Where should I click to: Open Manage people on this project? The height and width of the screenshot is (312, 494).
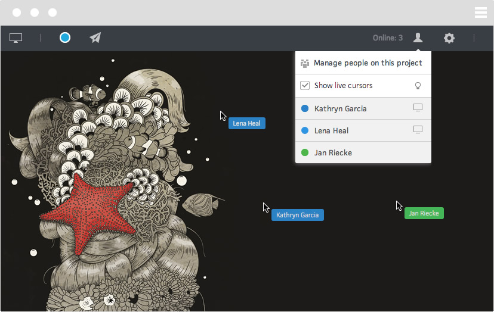point(363,63)
